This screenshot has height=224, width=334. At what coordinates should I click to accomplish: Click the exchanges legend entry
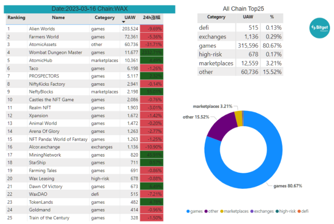point(262,211)
